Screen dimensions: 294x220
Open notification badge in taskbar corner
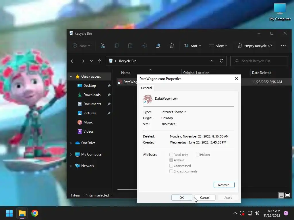[286, 213]
